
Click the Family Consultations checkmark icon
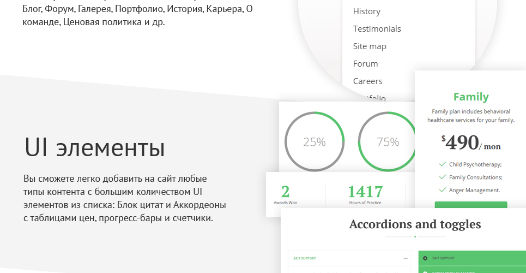pyautogui.click(x=442, y=177)
